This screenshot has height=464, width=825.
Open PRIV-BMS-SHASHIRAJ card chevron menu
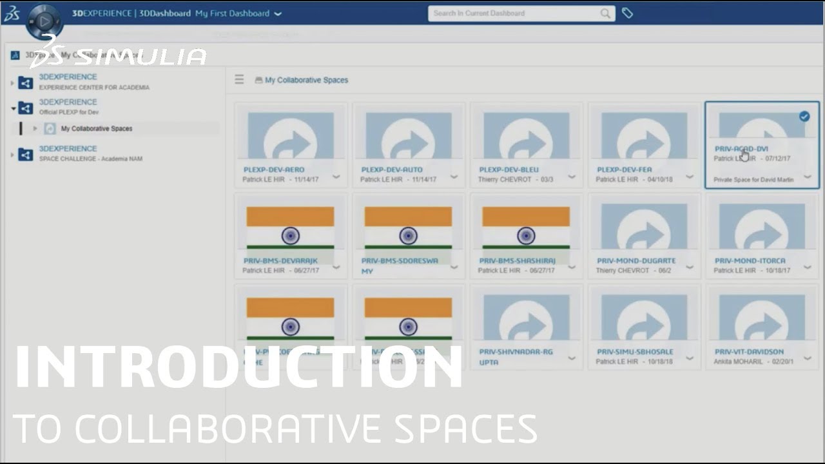[572, 267]
